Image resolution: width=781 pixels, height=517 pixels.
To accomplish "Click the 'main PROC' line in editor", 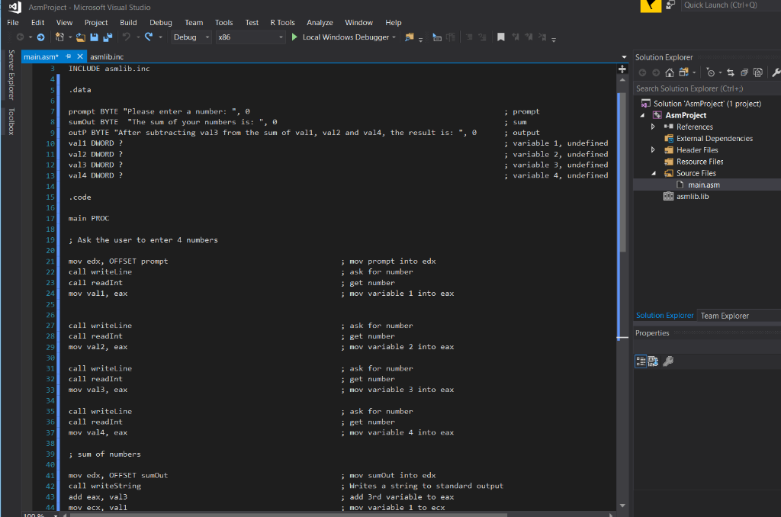I will (x=88, y=219).
